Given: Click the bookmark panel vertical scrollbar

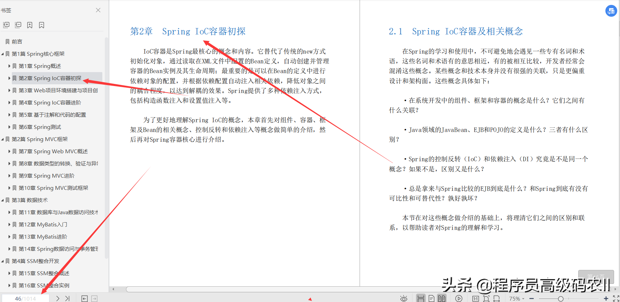Looking at the screenshot, I should tap(107, 148).
